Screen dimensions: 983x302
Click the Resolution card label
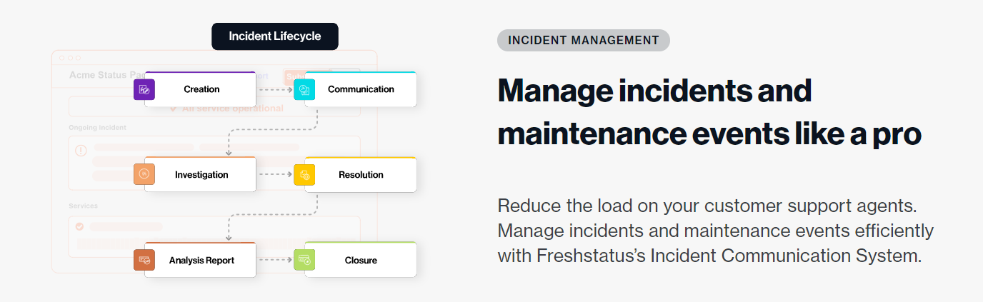361,175
